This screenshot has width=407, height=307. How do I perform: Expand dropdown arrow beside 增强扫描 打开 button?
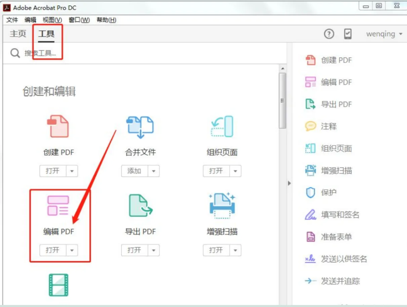235,250
